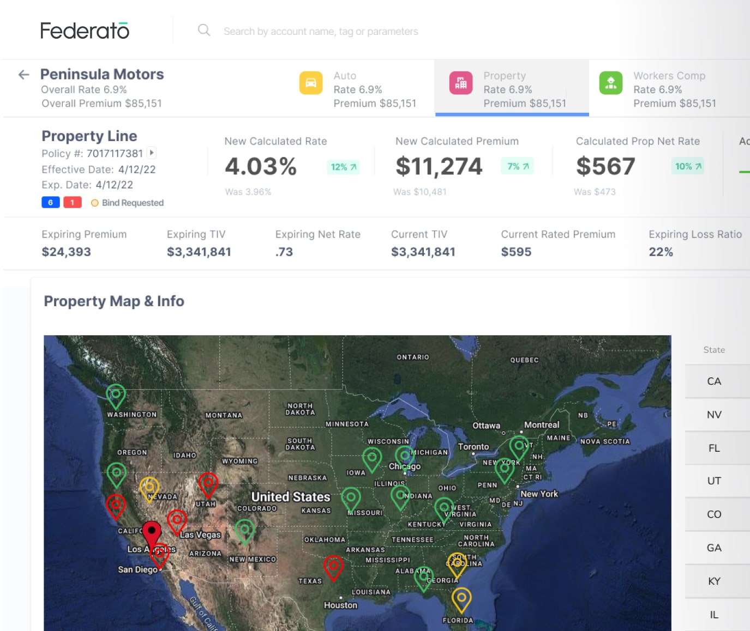
Task: Select the FL state row
Action: [714, 448]
